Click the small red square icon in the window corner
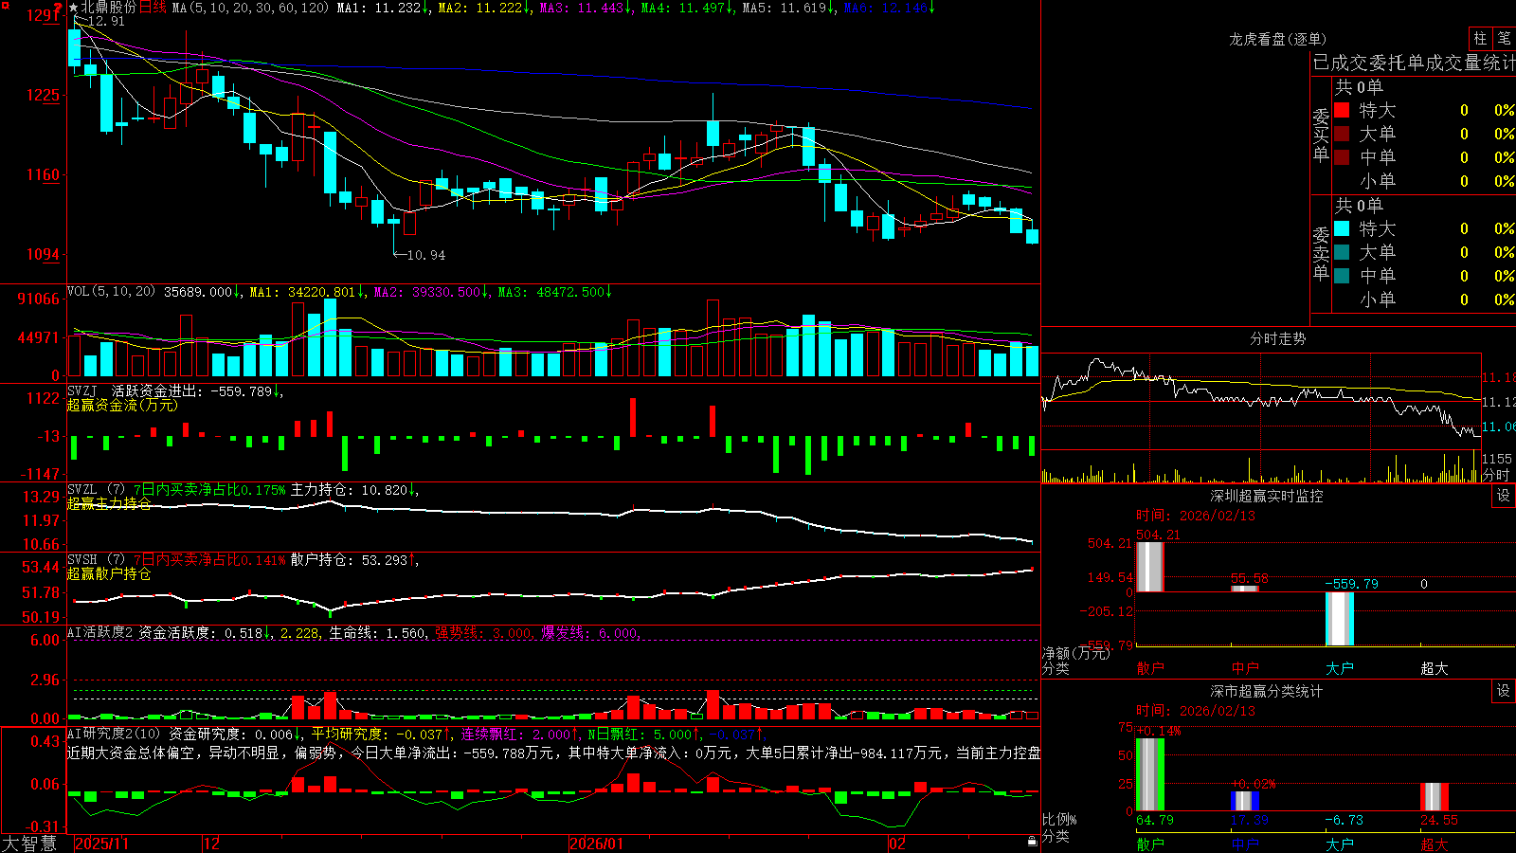The image size is (1516, 853). point(4,4)
